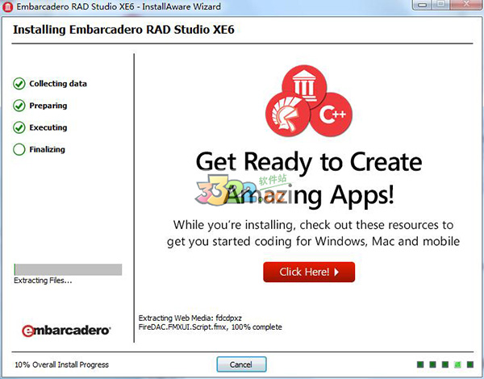484x379 pixels.
Task: Click the Embarcadero logo at bottom left
Action: click(x=66, y=331)
